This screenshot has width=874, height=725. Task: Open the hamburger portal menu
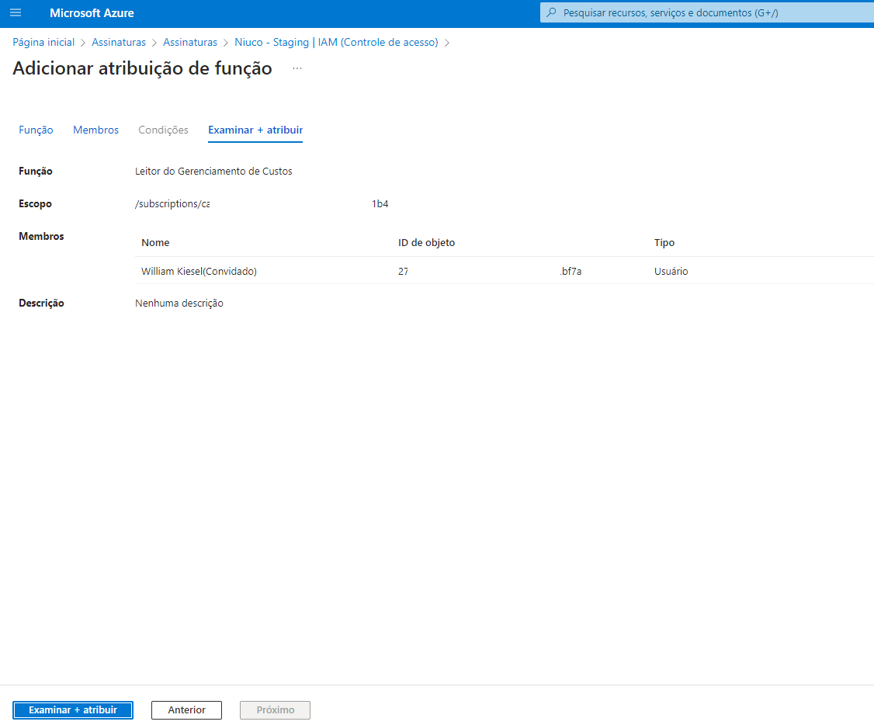click(16, 12)
